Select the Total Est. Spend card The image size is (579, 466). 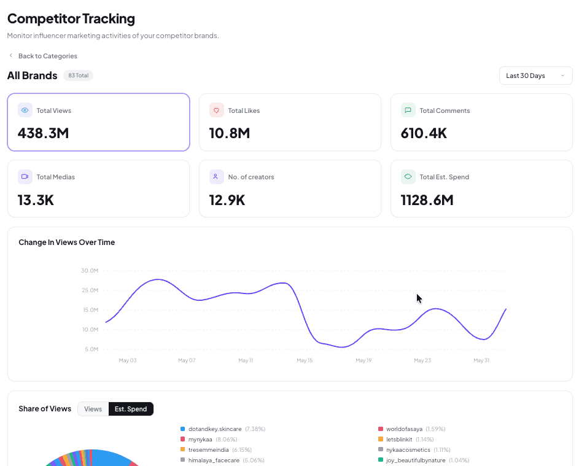481,188
